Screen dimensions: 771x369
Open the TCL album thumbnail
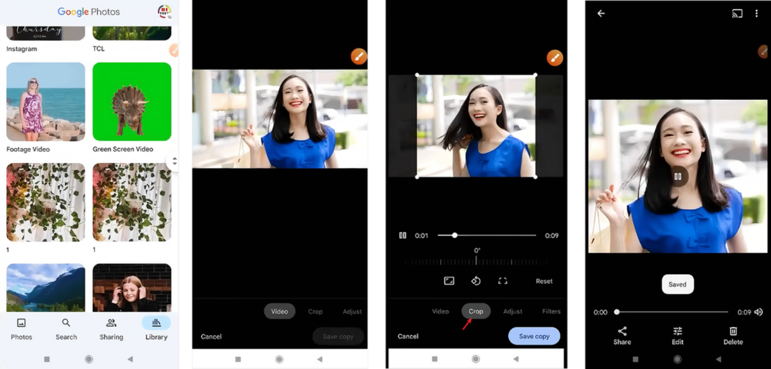point(132,34)
